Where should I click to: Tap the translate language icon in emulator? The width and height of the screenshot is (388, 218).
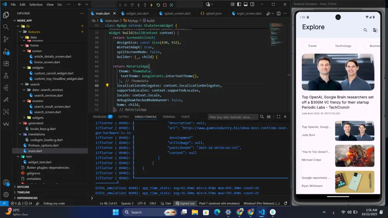(375, 30)
